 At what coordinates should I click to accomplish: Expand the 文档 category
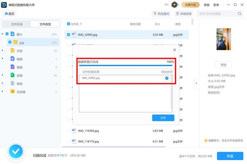tap(2, 50)
